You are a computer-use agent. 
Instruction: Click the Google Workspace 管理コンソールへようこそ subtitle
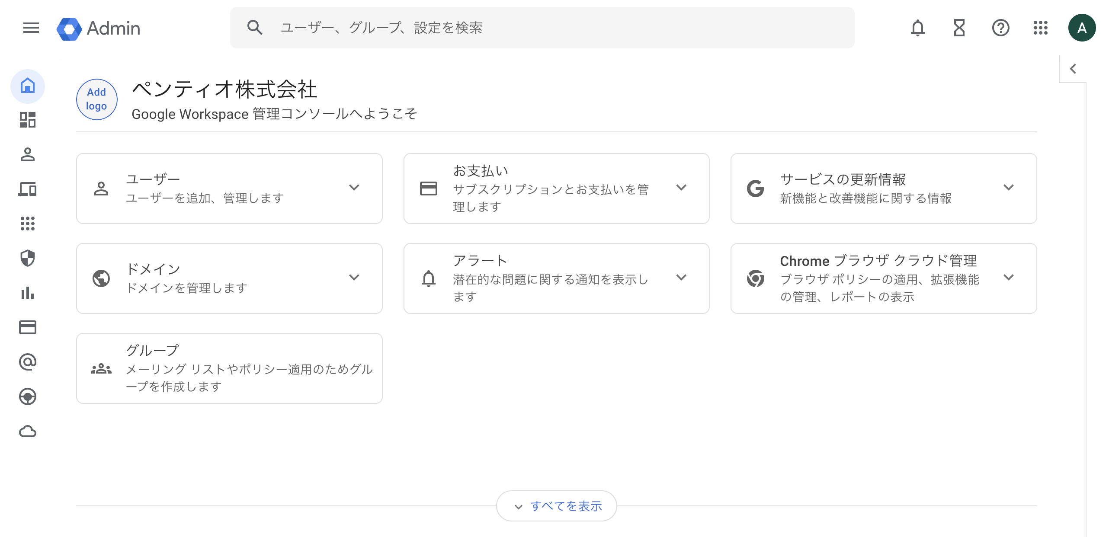[x=275, y=114]
